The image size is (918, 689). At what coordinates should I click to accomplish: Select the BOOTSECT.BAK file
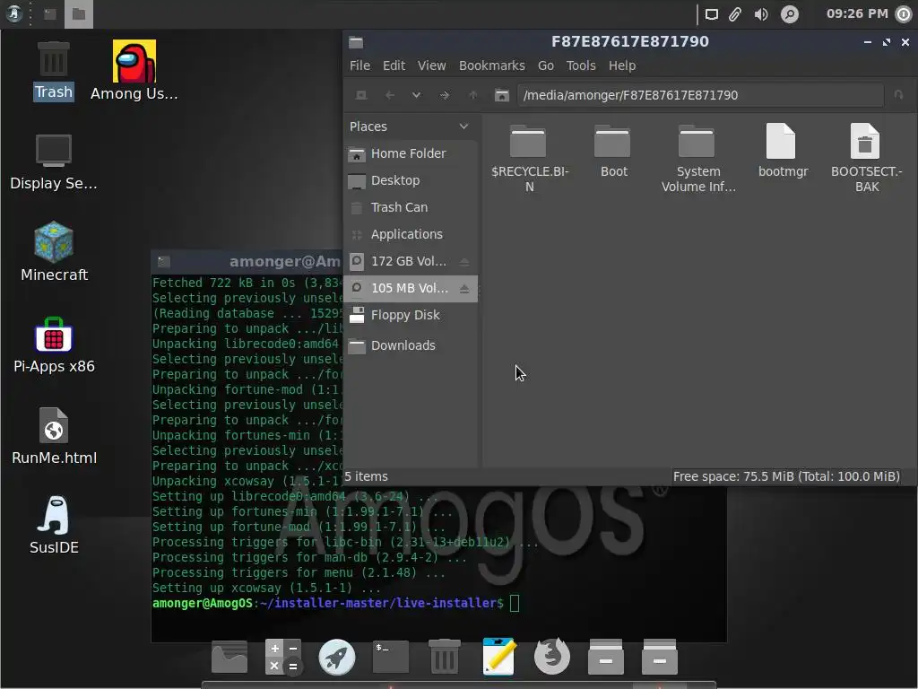[x=866, y=158]
